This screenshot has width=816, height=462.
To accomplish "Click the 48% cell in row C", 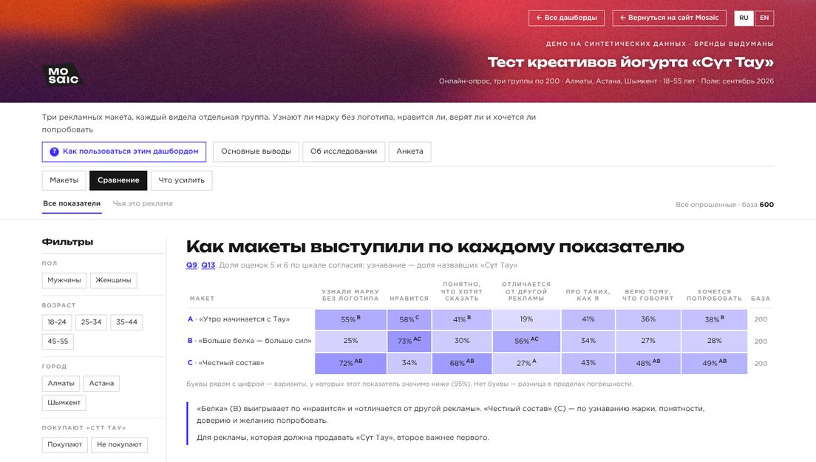I will (x=648, y=363).
